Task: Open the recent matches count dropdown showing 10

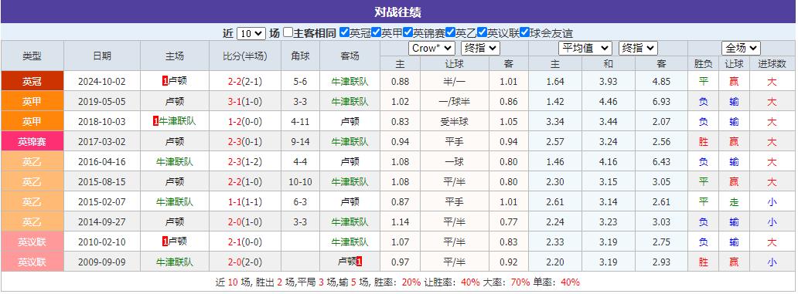Action: pyautogui.click(x=251, y=33)
